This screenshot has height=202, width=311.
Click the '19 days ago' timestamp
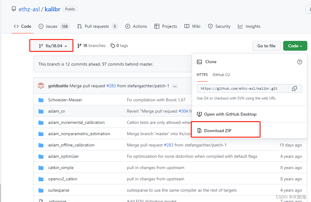(291, 145)
